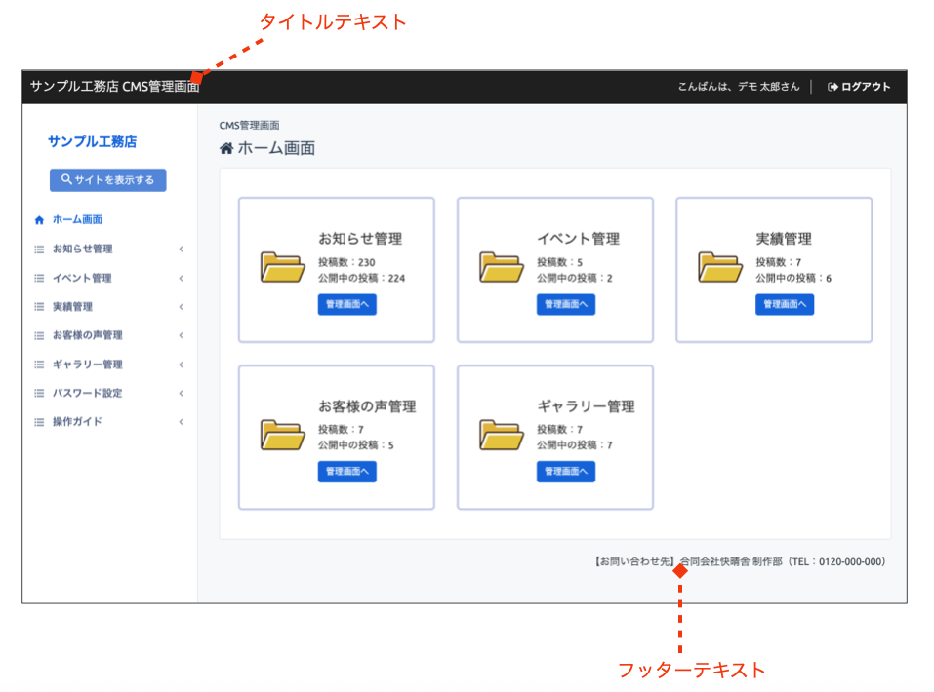Open 実績管理 in the sidebar menu

pos(72,306)
